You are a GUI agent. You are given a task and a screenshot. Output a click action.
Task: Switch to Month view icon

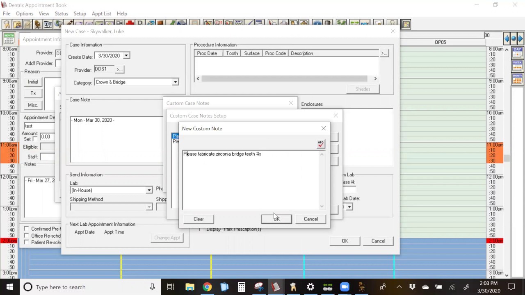517,78
